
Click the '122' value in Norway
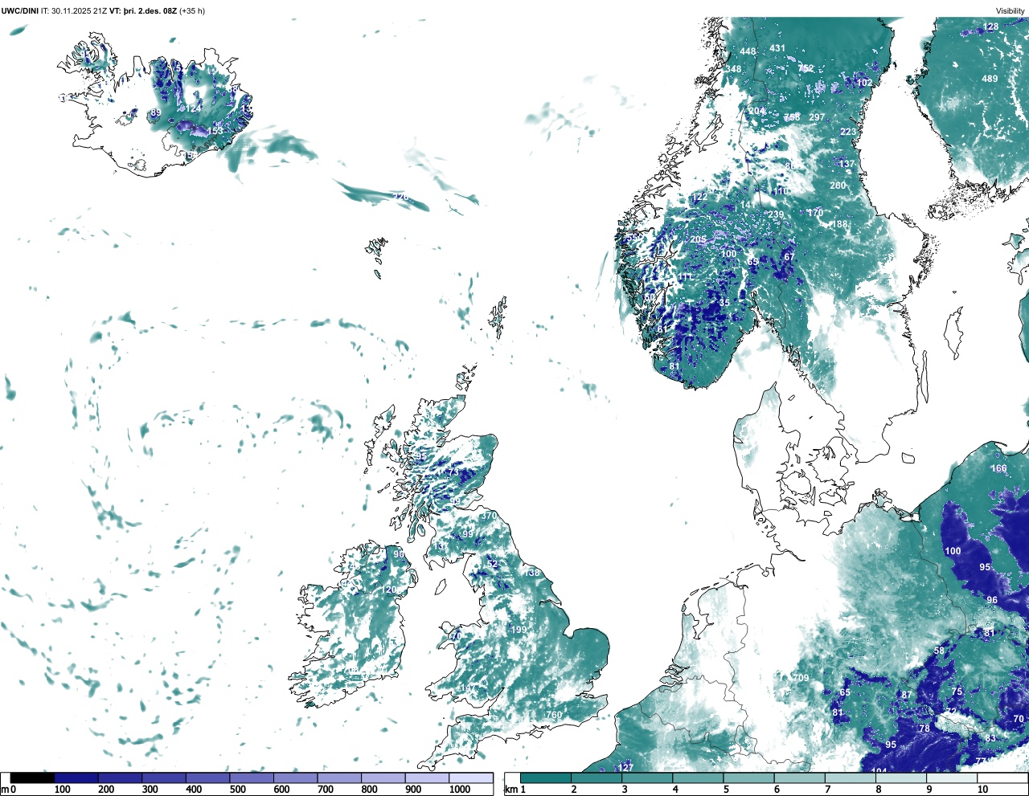pyautogui.click(x=699, y=197)
